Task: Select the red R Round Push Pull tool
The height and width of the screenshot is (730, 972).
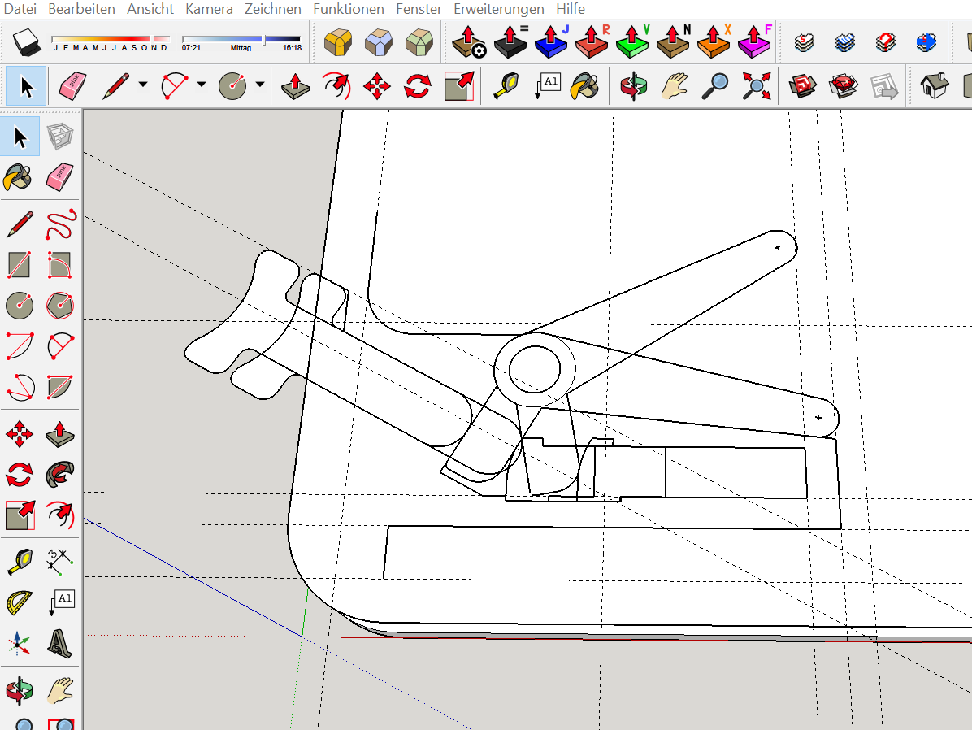Action: coord(592,42)
